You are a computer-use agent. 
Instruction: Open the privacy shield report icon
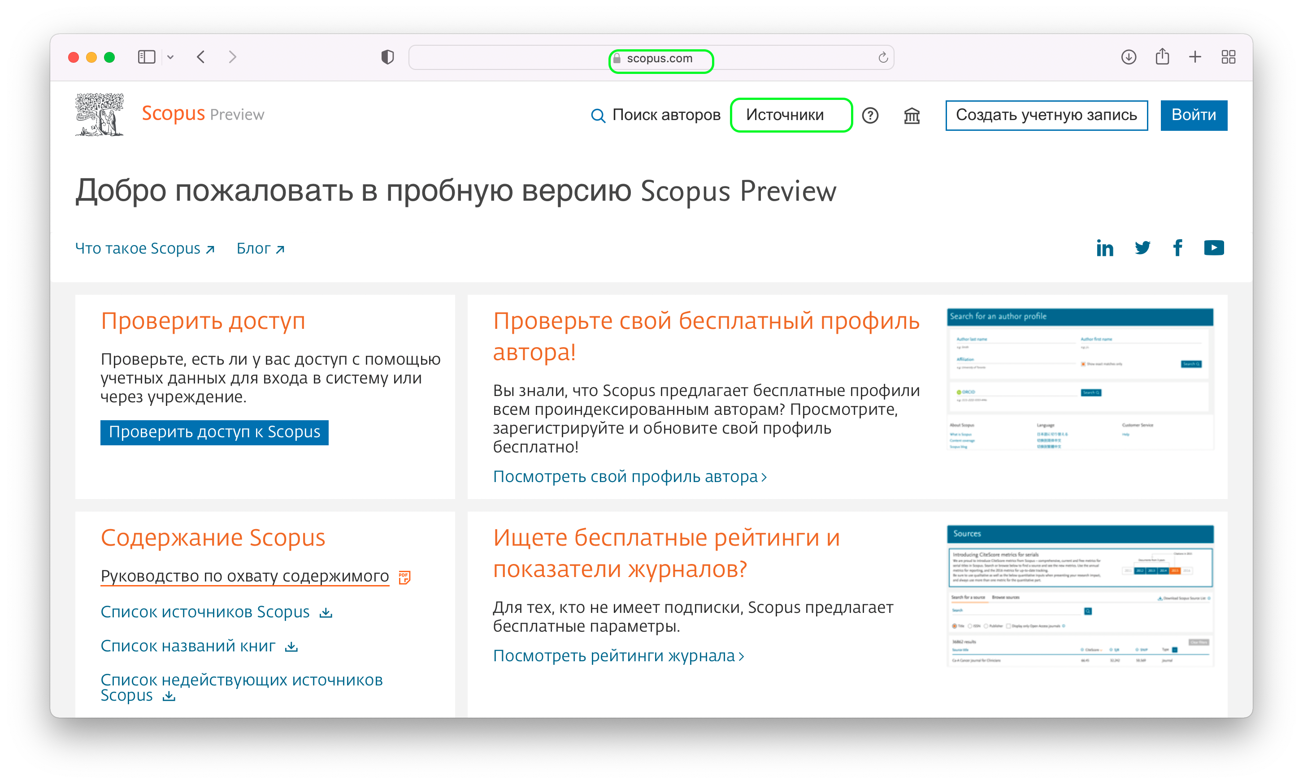point(387,57)
